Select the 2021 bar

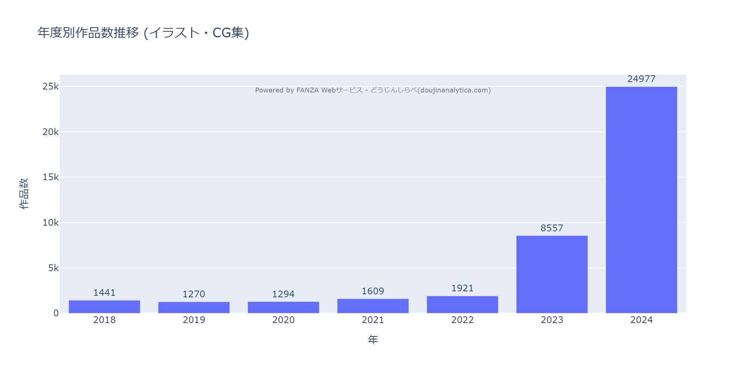click(x=373, y=306)
